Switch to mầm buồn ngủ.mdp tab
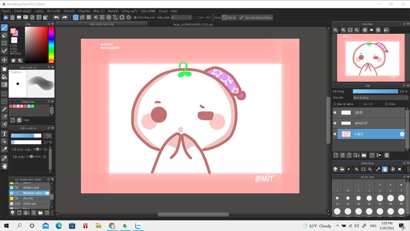410x231 pixels. coord(101,24)
